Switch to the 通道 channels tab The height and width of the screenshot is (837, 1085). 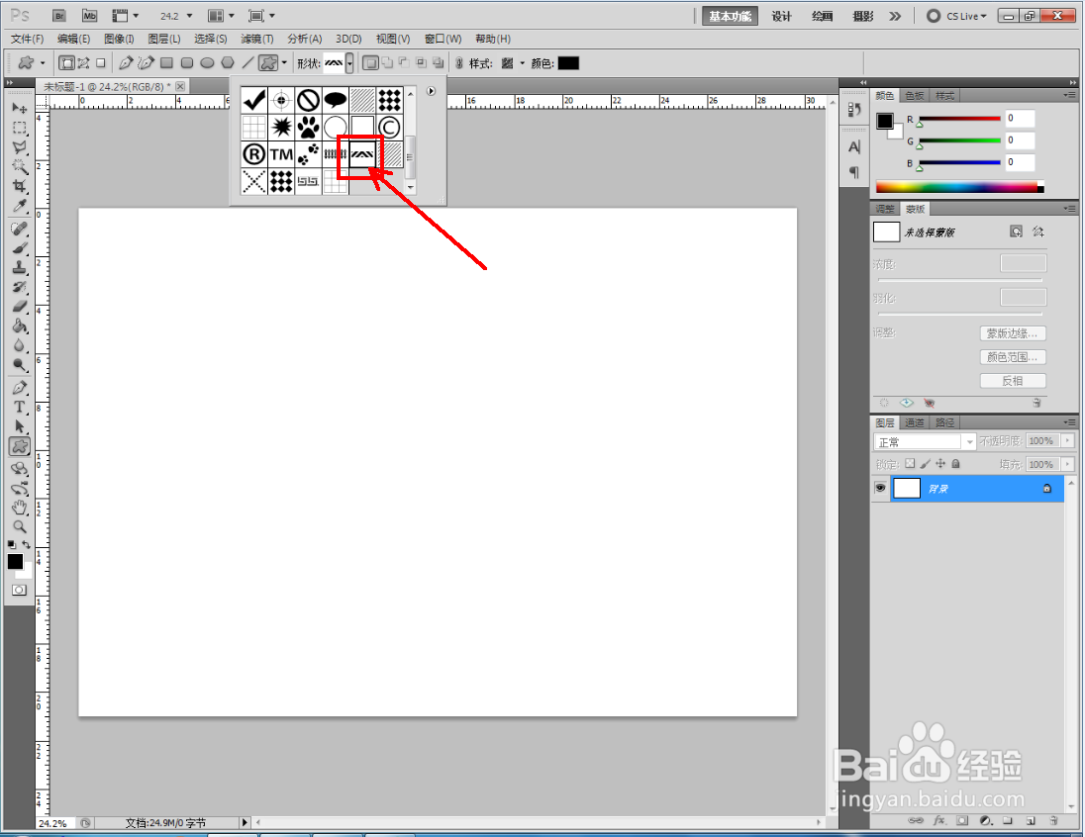point(914,422)
